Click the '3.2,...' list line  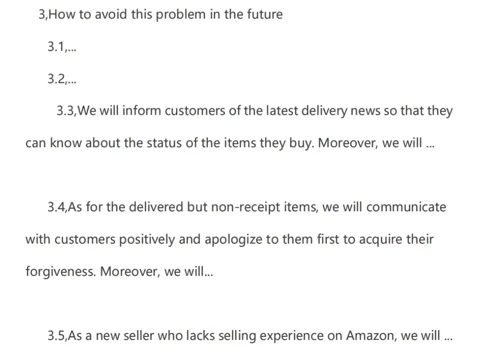coord(62,79)
